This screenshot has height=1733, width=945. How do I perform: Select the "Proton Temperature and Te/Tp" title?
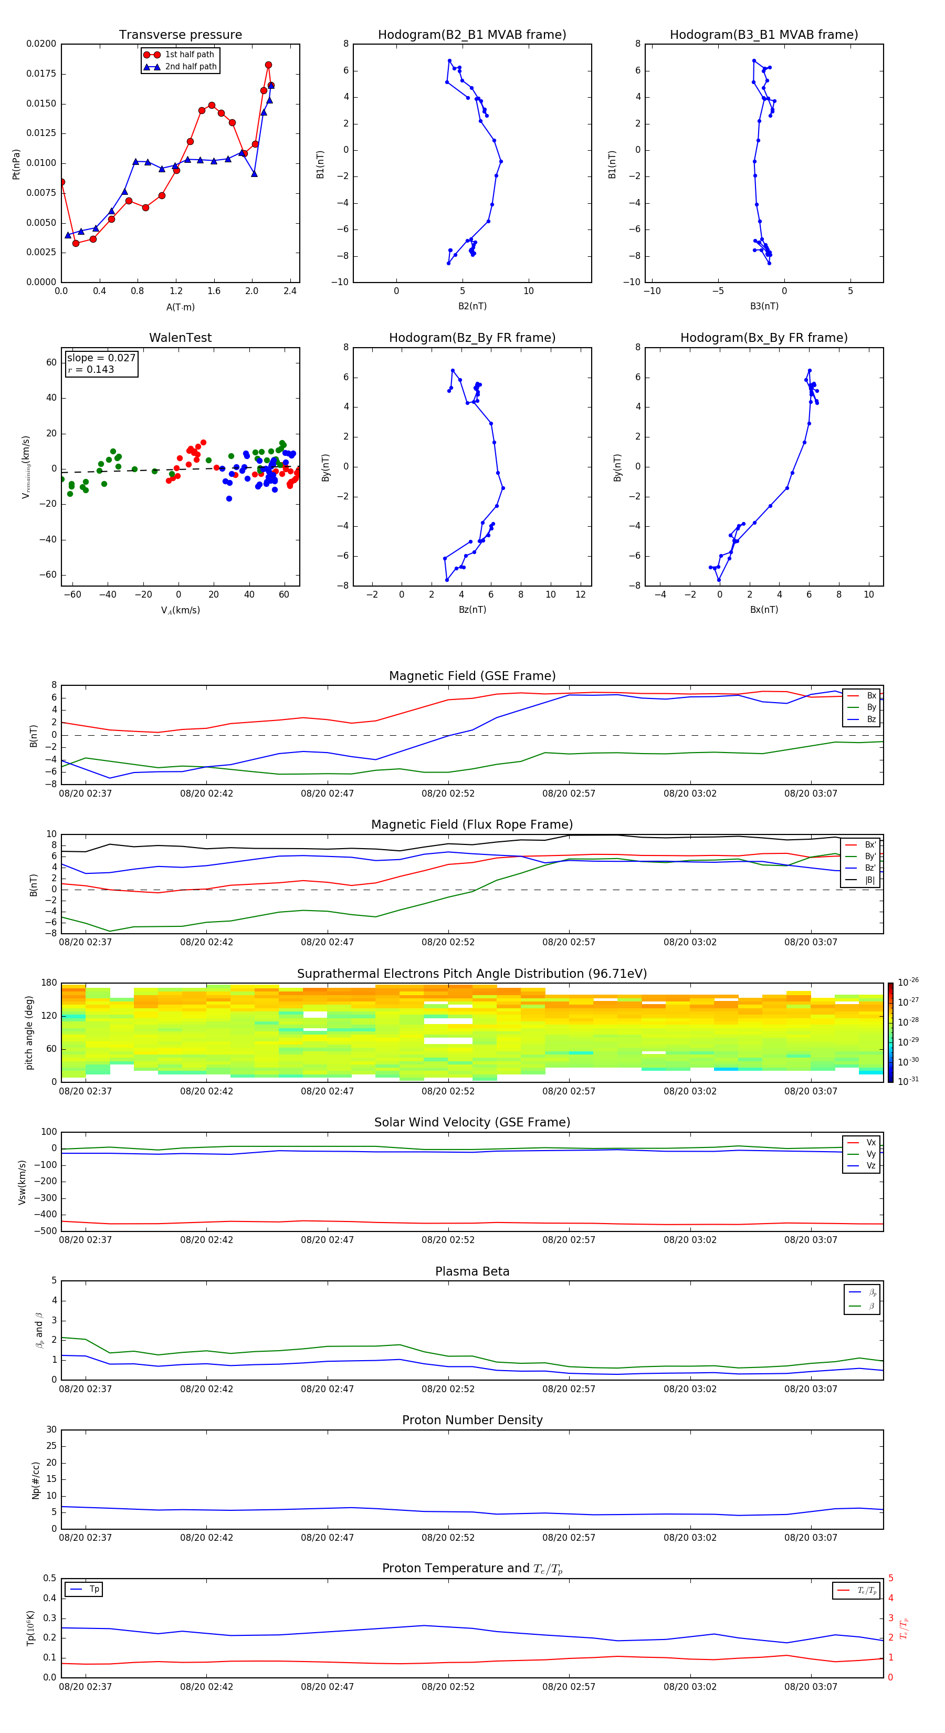pos(472,1569)
